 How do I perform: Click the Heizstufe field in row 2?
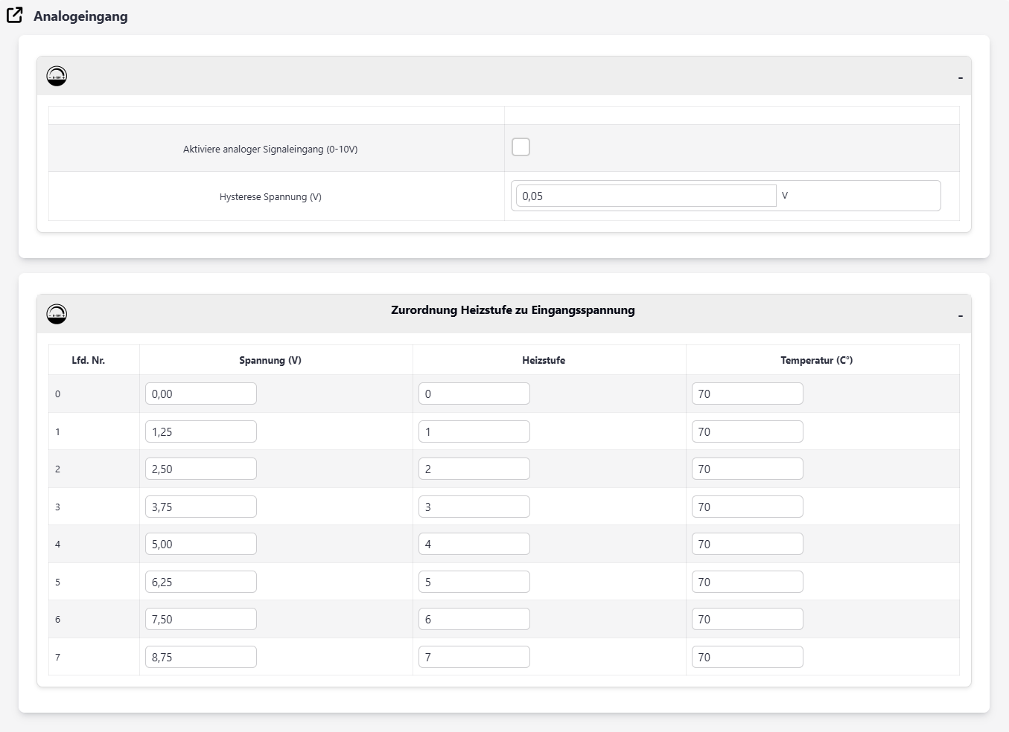point(474,469)
